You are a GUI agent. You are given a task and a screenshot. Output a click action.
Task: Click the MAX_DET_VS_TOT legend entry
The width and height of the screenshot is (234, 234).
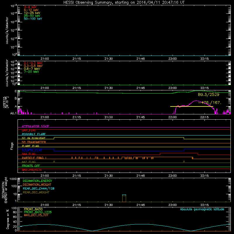(x=36, y=215)
